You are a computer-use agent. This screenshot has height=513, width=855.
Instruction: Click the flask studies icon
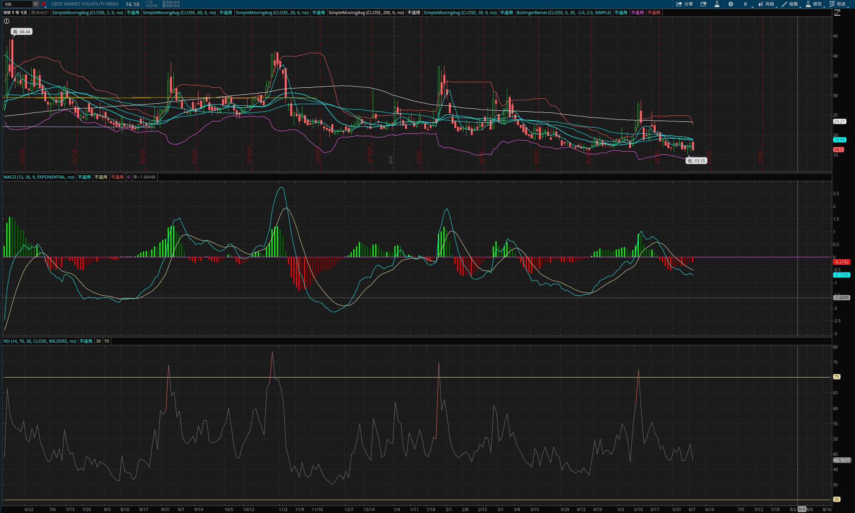pos(717,4)
